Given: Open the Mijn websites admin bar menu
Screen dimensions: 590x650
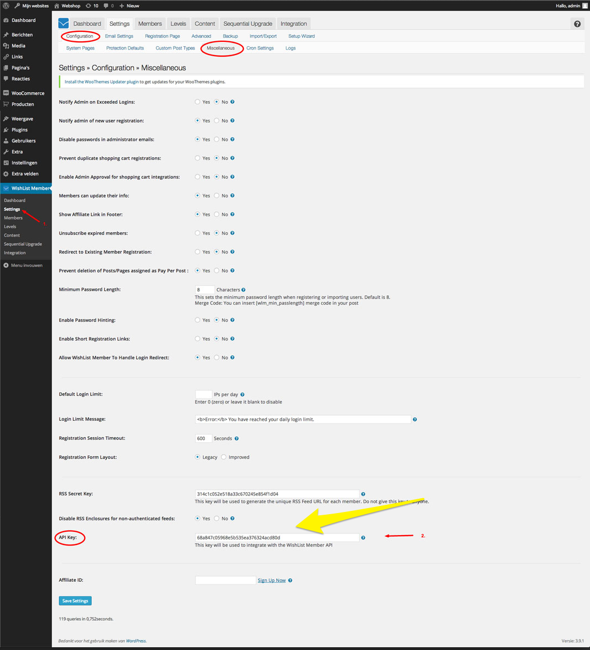Looking at the screenshot, I should pyautogui.click(x=31, y=6).
